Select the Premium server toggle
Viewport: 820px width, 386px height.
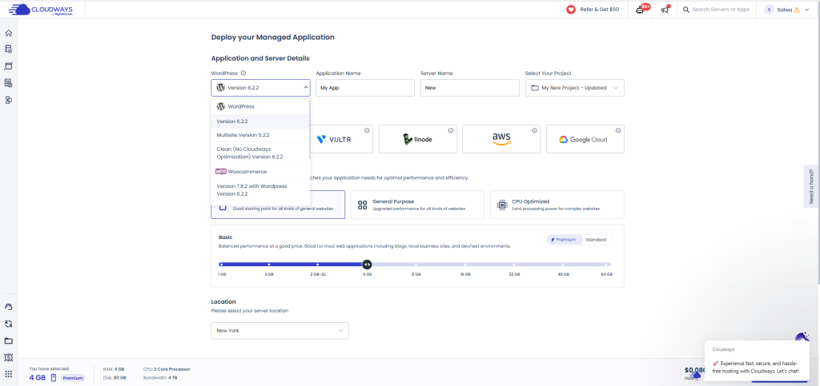pos(565,240)
